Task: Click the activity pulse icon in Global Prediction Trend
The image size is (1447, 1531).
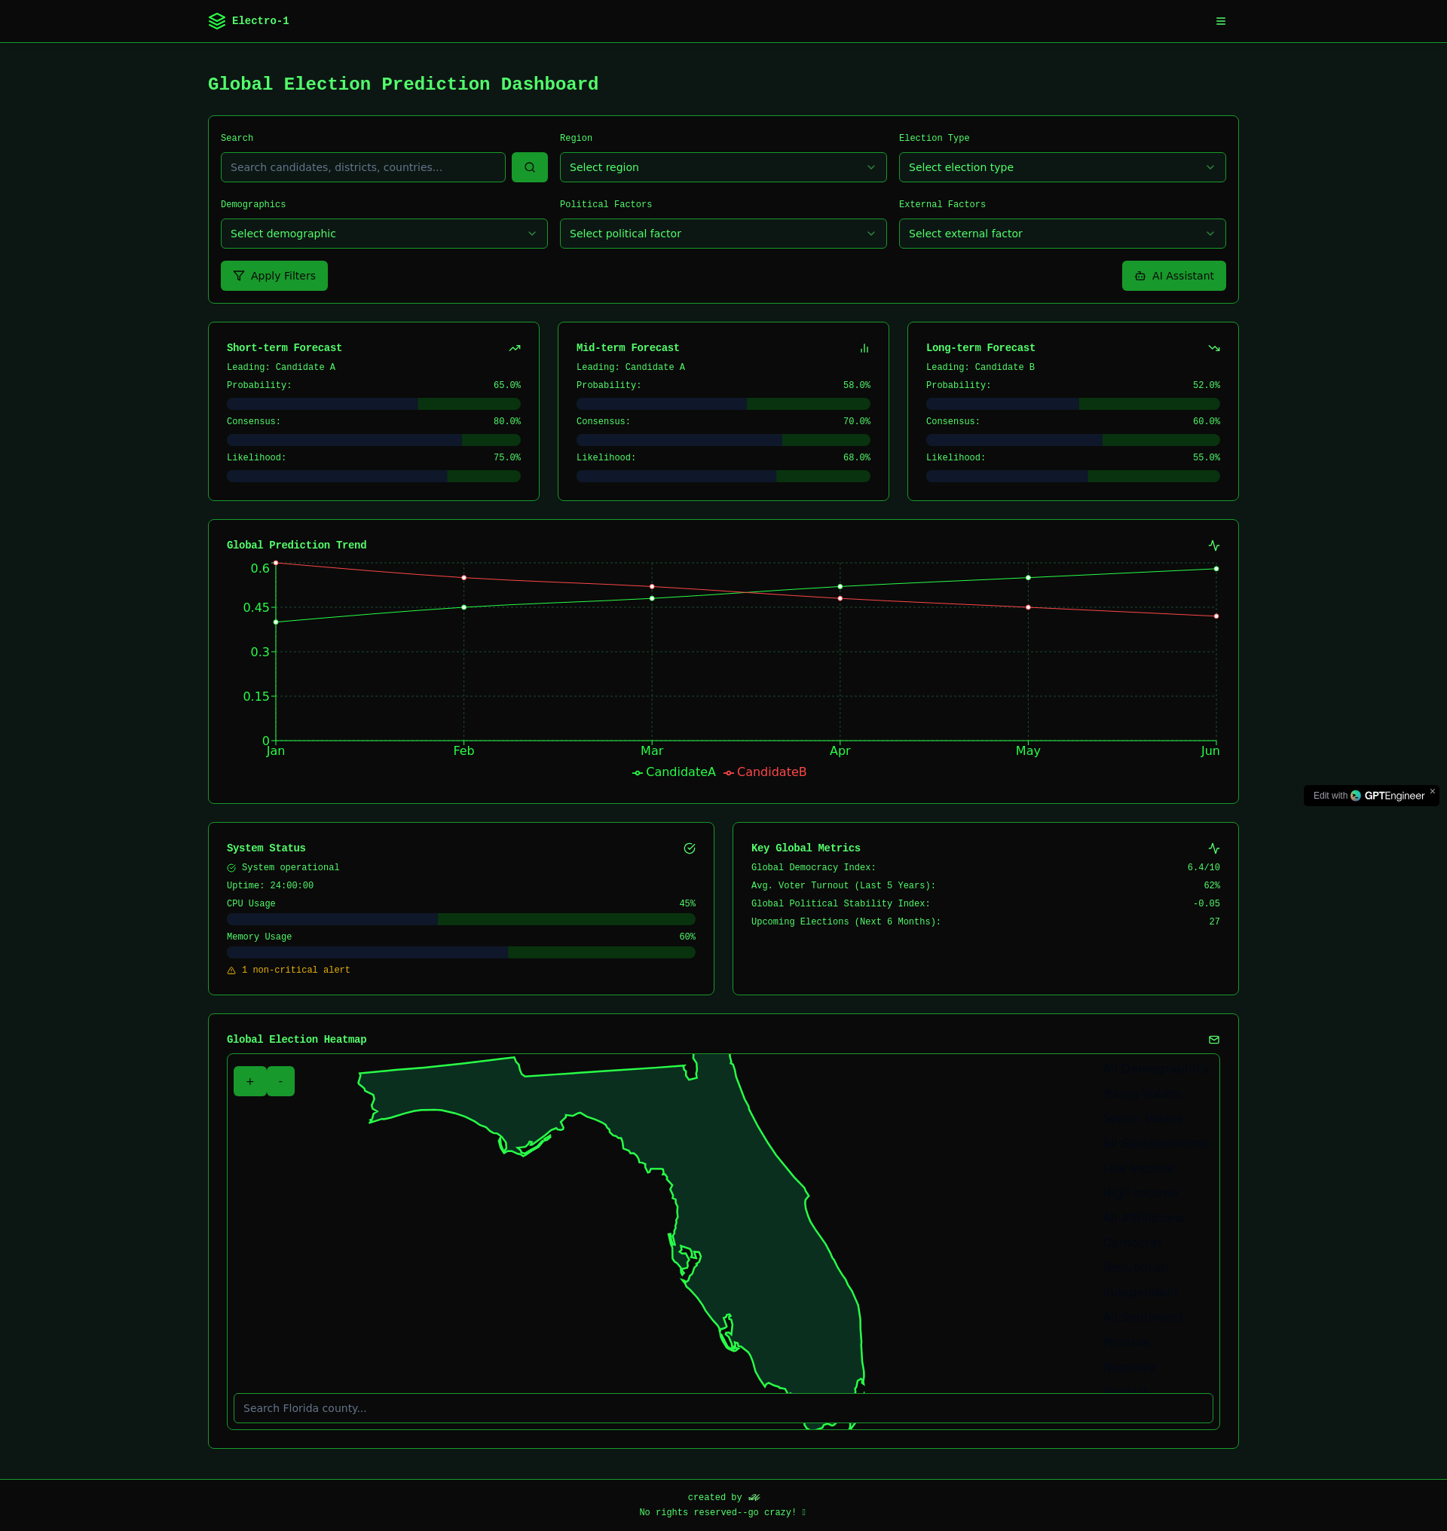Action: click(x=1214, y=545)
